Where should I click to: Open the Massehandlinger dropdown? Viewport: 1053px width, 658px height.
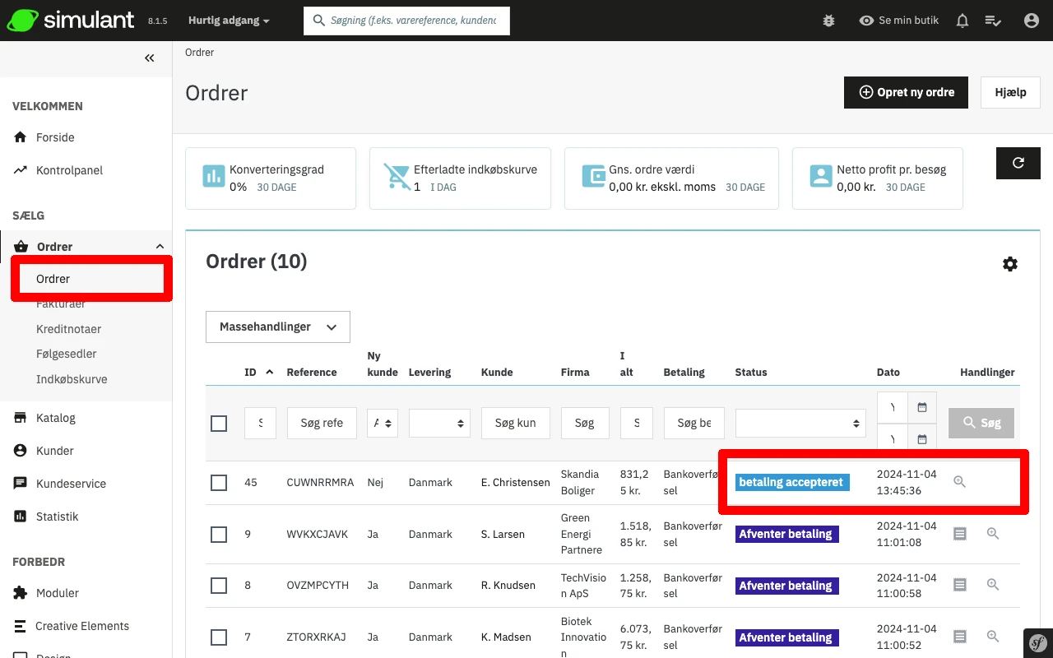pyautogui.click(x=278, y=327)
